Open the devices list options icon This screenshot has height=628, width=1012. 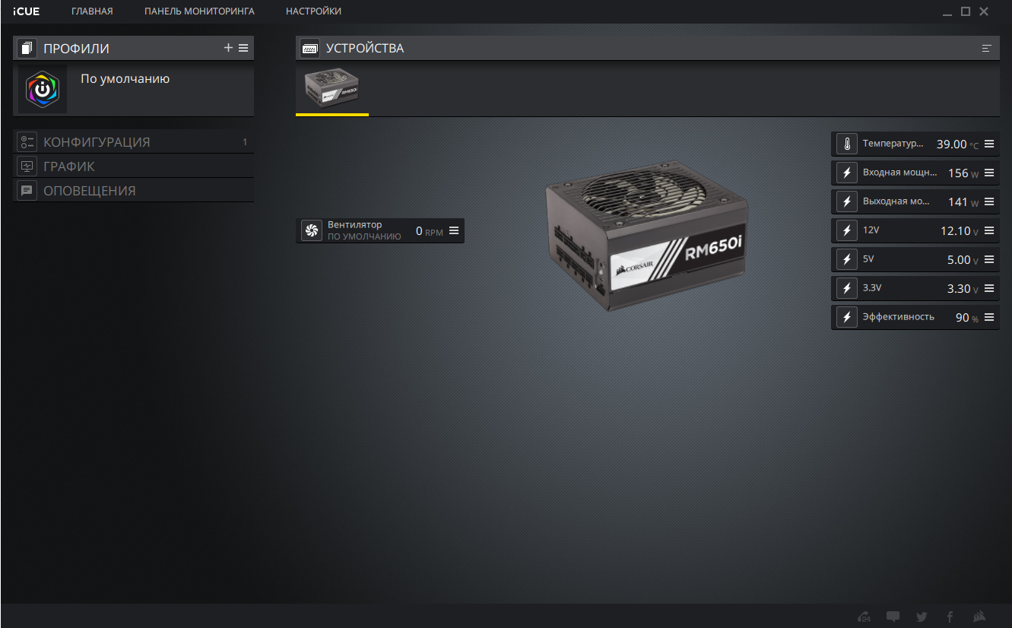(987, 48)
